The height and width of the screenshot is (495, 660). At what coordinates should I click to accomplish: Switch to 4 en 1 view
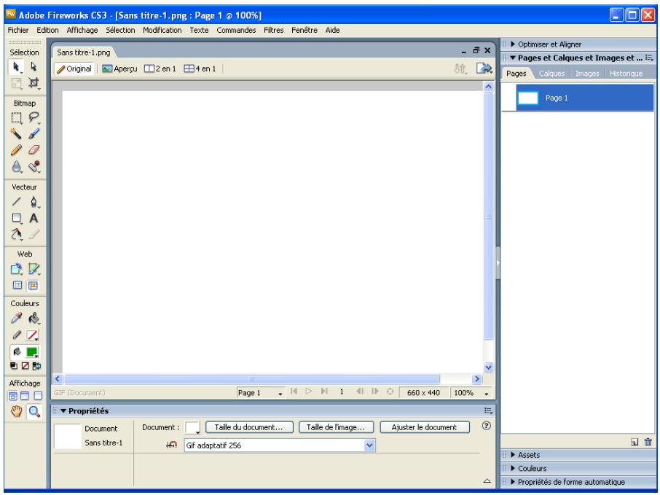click(200, 69)
